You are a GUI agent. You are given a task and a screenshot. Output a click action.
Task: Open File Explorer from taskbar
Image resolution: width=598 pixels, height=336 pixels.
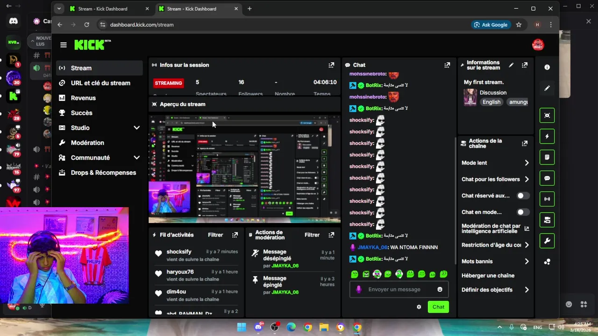(x=324, y=327)
